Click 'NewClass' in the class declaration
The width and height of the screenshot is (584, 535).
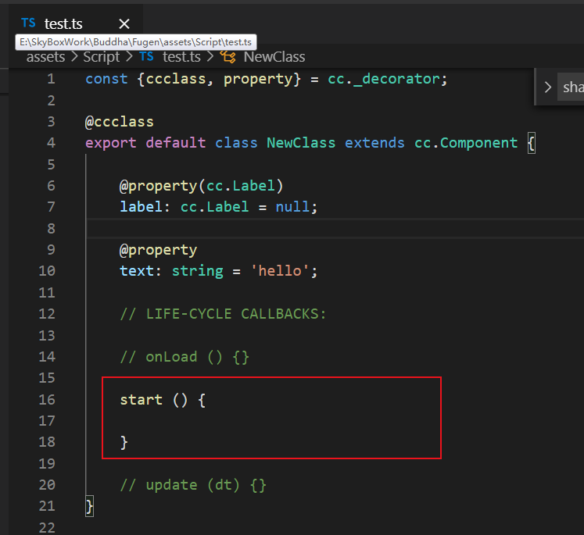click(x=301, y=143)
